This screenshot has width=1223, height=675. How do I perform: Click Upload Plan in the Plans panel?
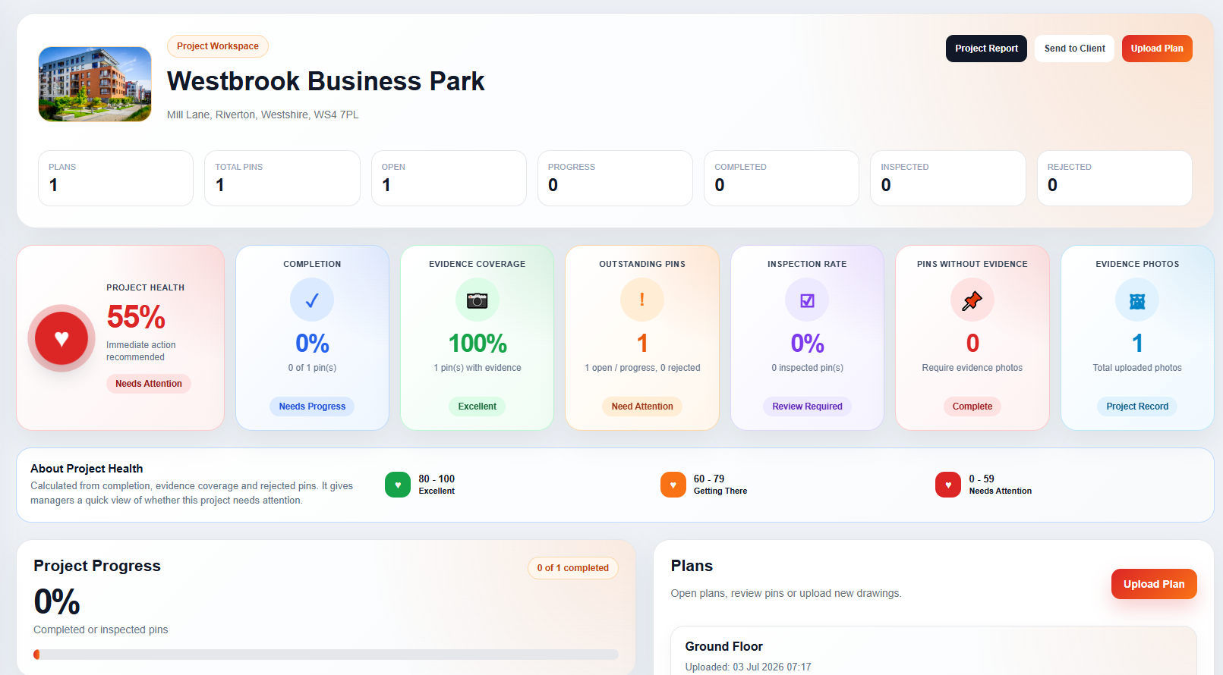(x=1154, y=584)
